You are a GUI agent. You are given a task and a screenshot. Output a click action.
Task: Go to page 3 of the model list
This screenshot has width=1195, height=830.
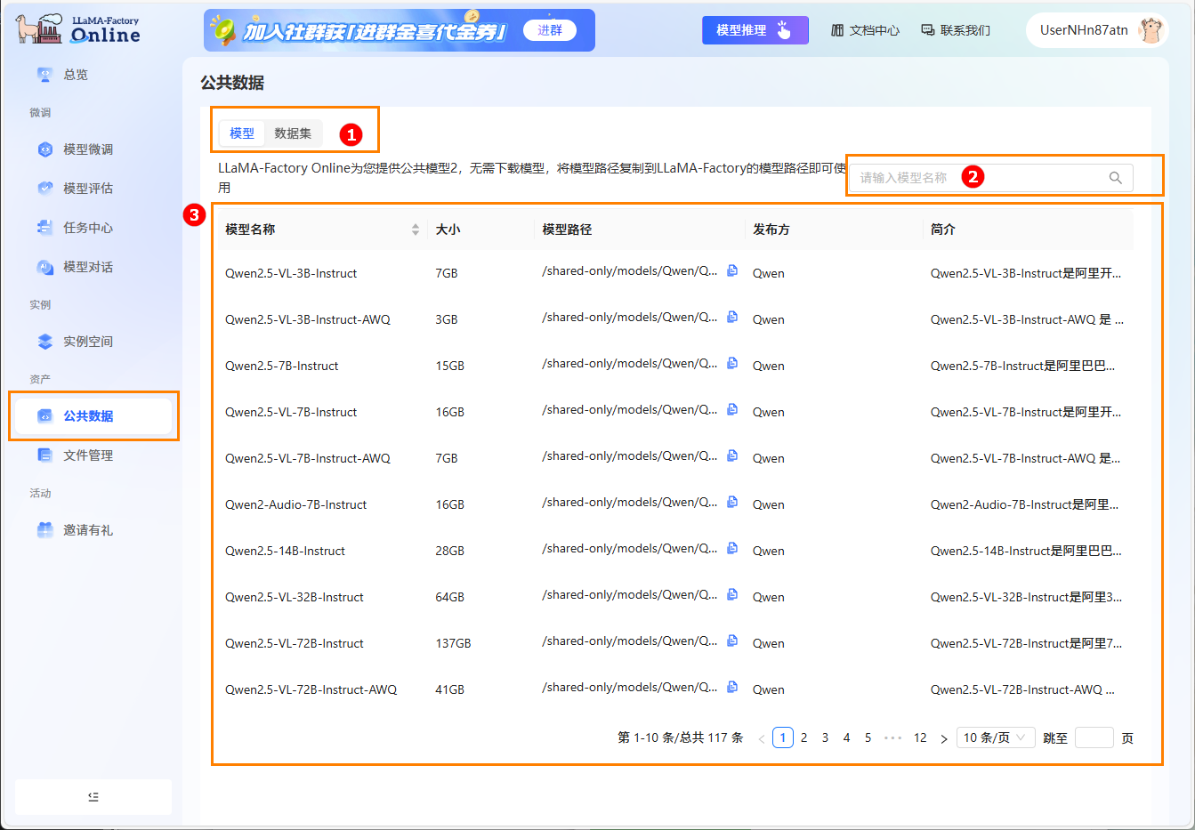point(825,737)
